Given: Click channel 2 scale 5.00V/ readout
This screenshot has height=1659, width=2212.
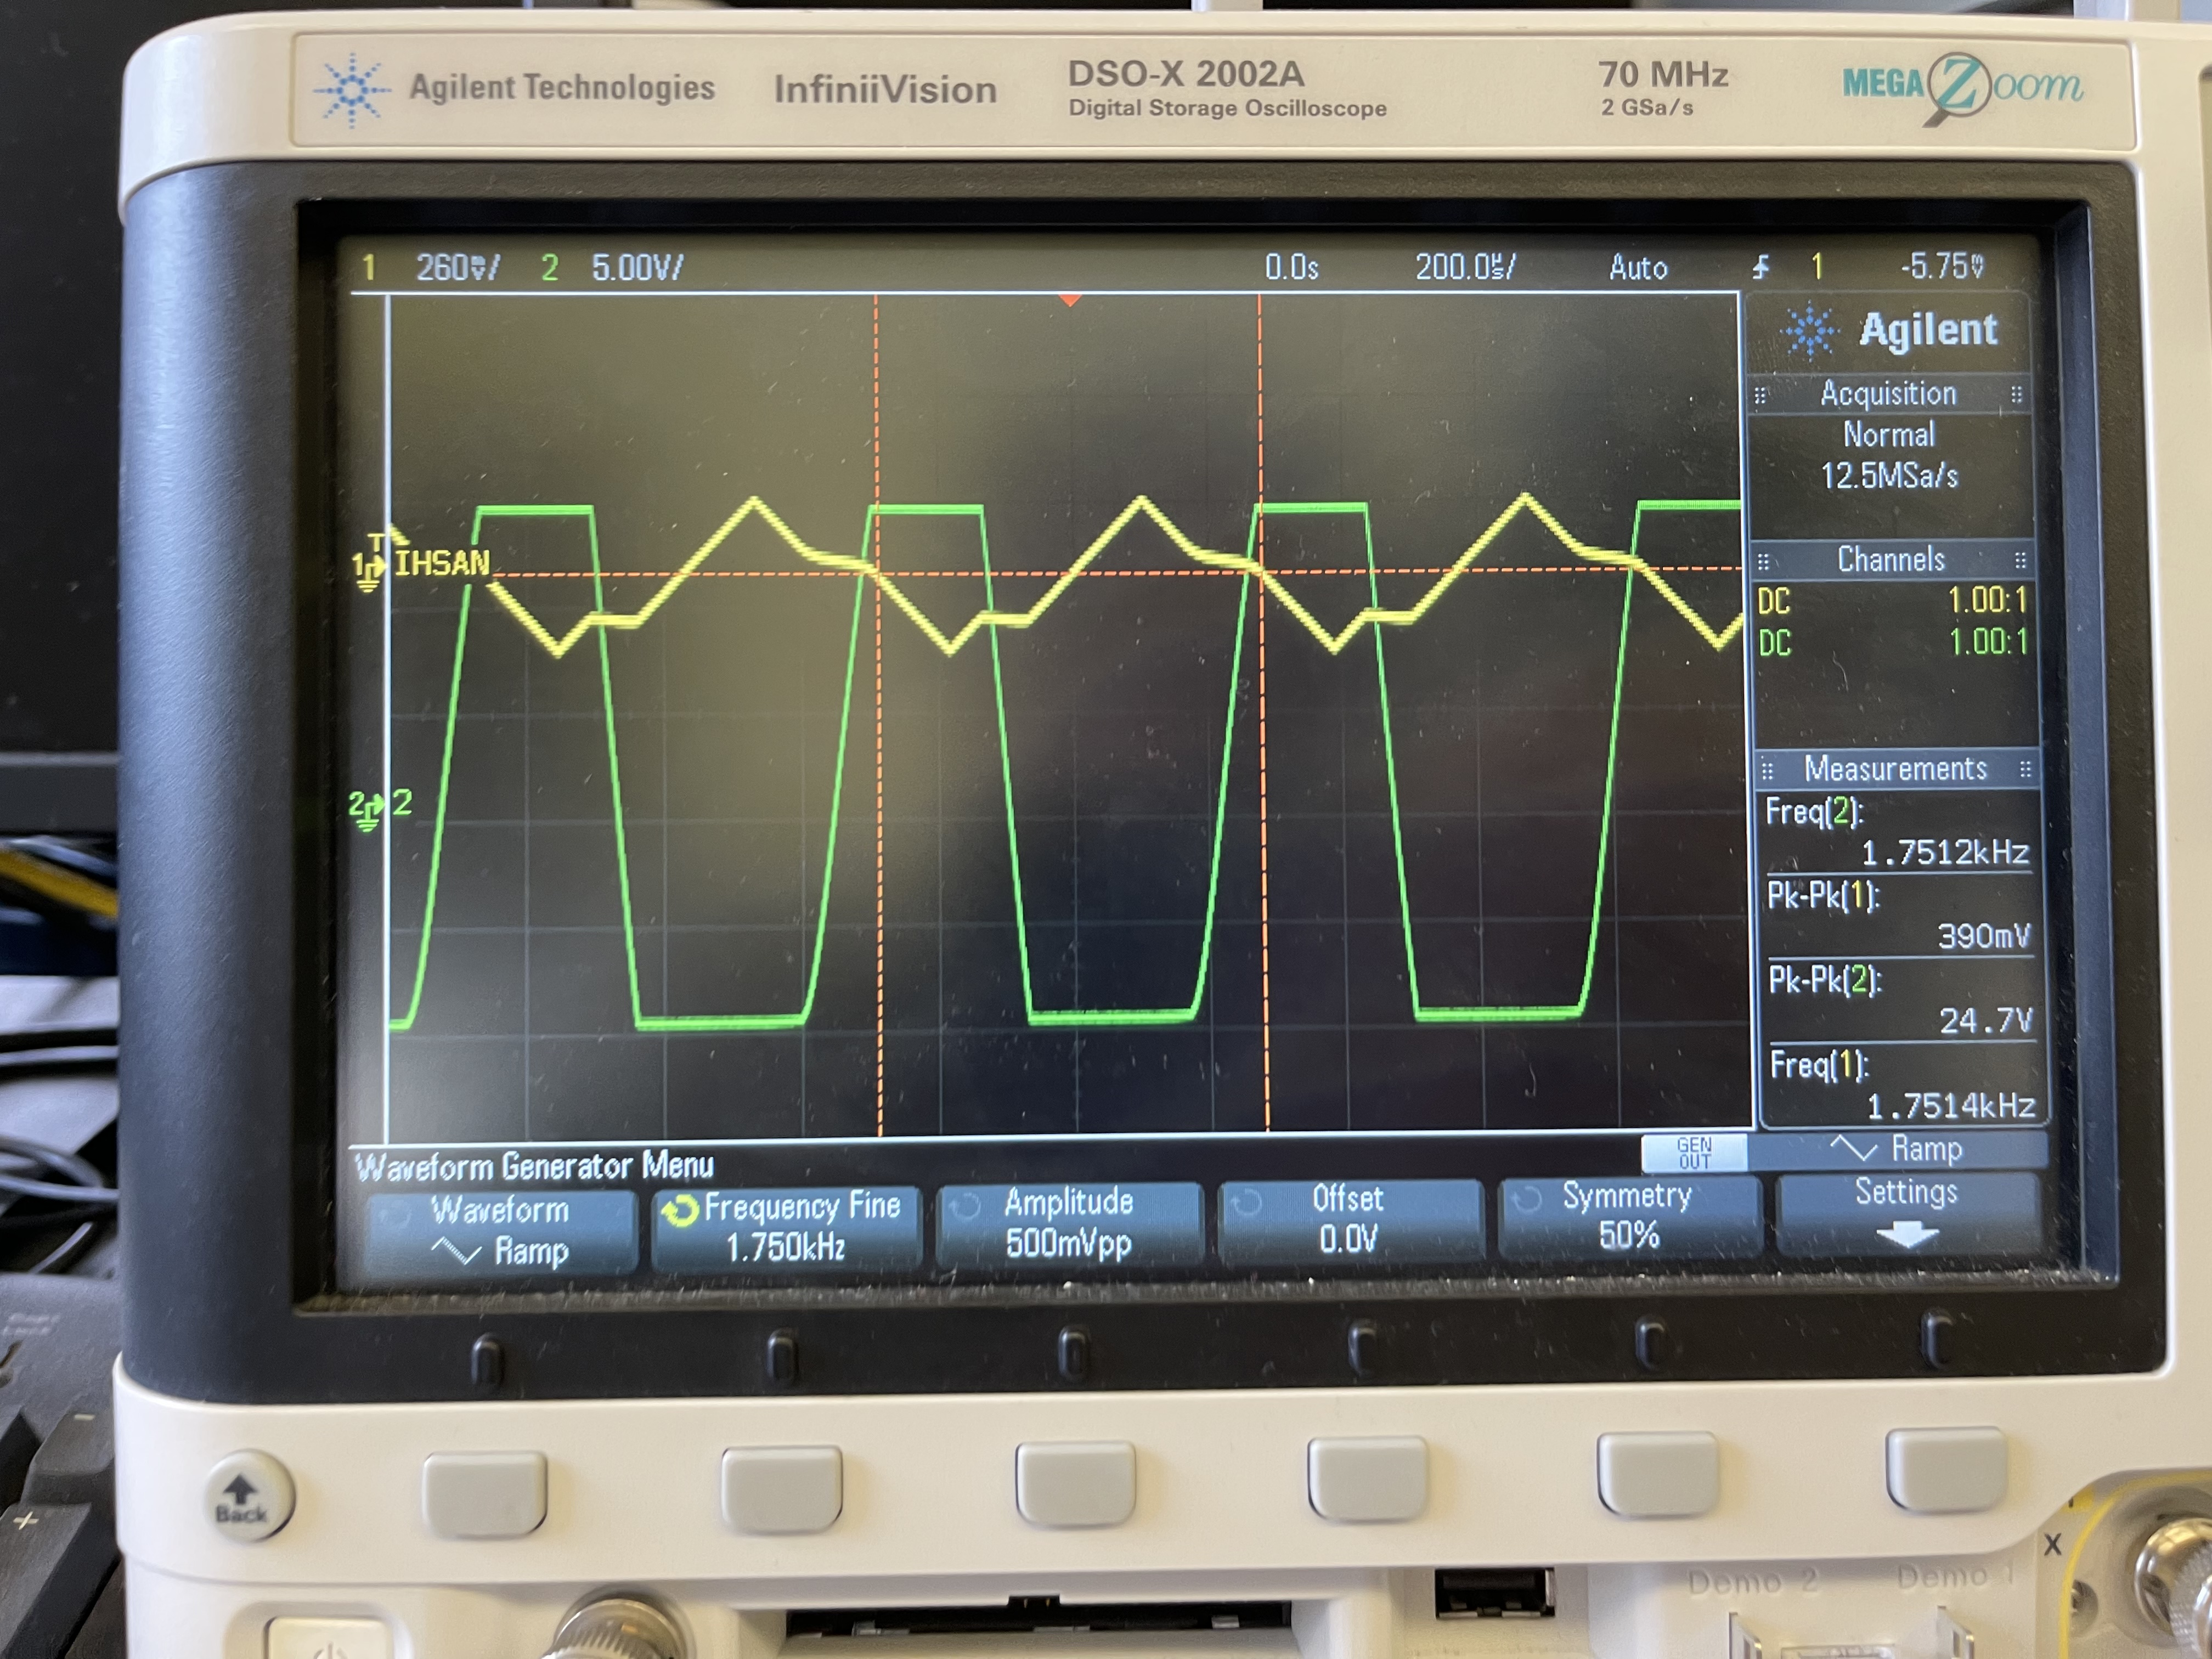Looking at the screenshot, I should (637, 268).
